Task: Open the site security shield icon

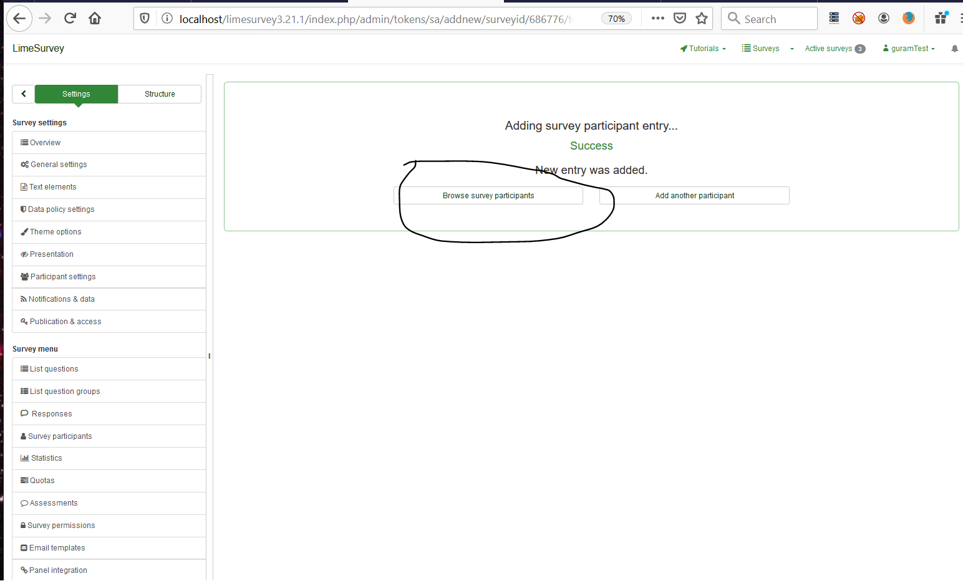Action: (x=145, y=19)
